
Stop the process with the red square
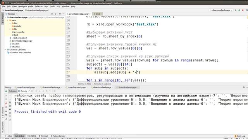(x=243, y=10)
